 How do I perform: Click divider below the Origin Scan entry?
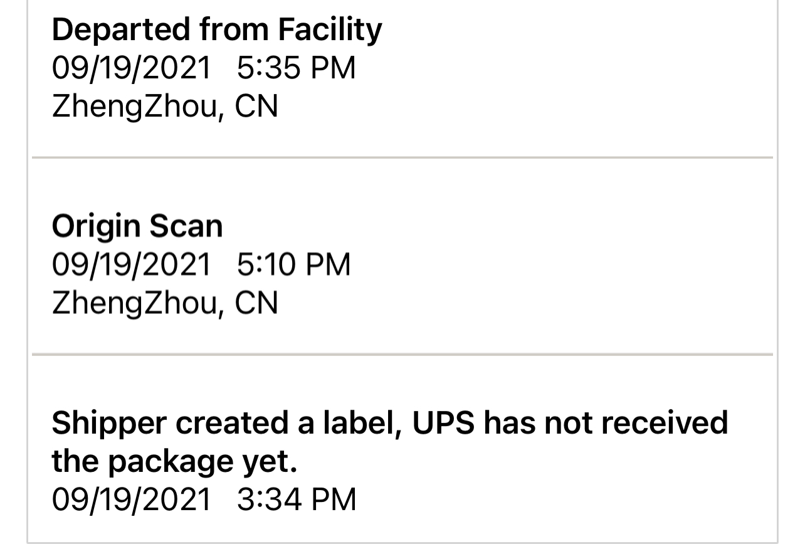402,355
